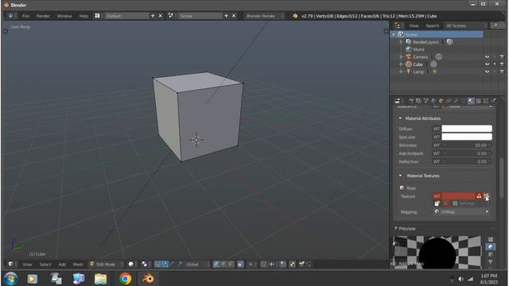Open the Object tab in properties header
Viewport: 509px width, 286px height.
(441, 101)
